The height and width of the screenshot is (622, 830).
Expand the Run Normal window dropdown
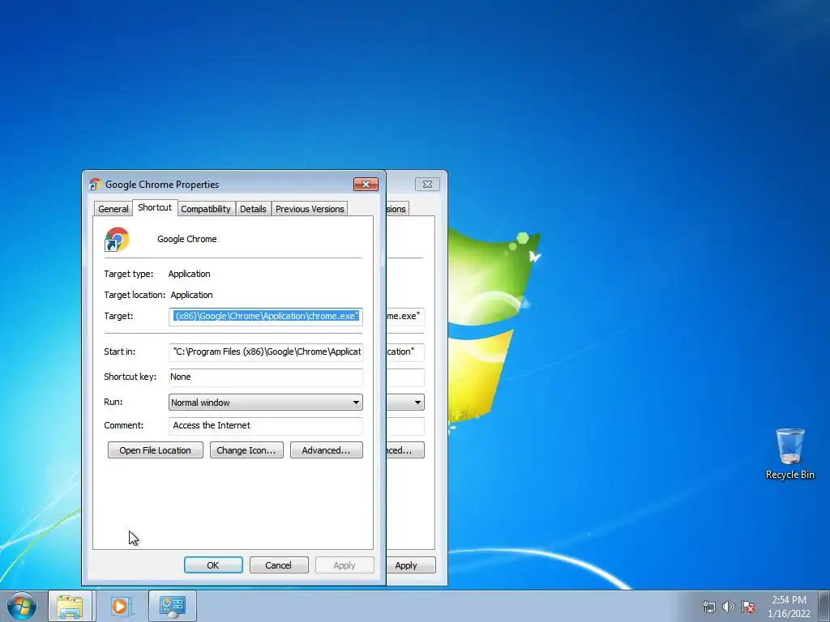266,403
